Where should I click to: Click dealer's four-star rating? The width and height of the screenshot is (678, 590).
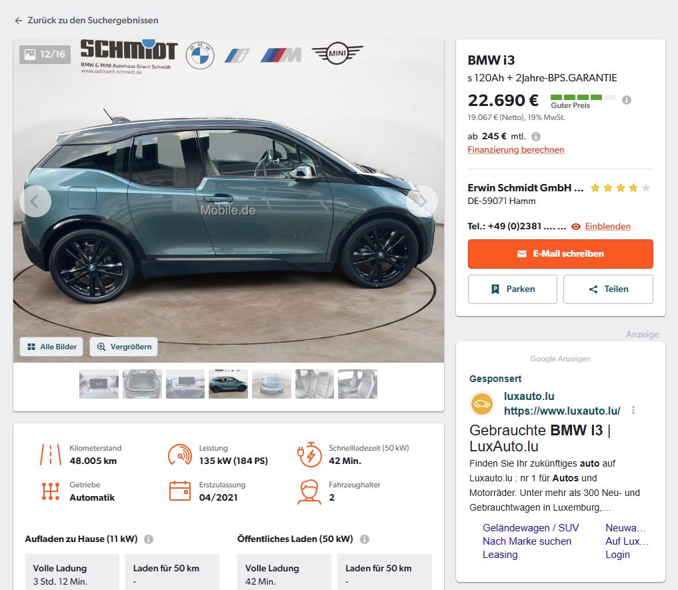(620, 188)
